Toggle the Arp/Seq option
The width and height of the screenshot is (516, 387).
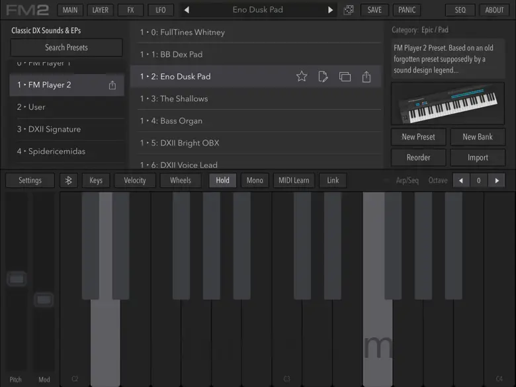coord(407,181)
